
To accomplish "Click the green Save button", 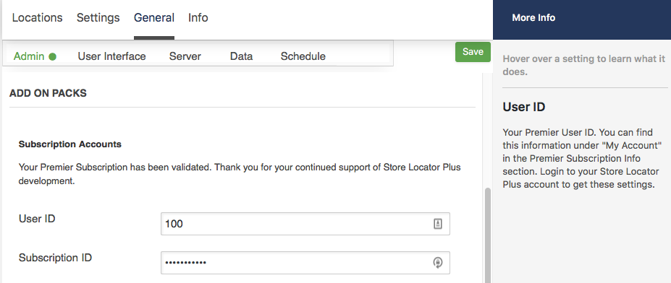I will pos(473,52).
